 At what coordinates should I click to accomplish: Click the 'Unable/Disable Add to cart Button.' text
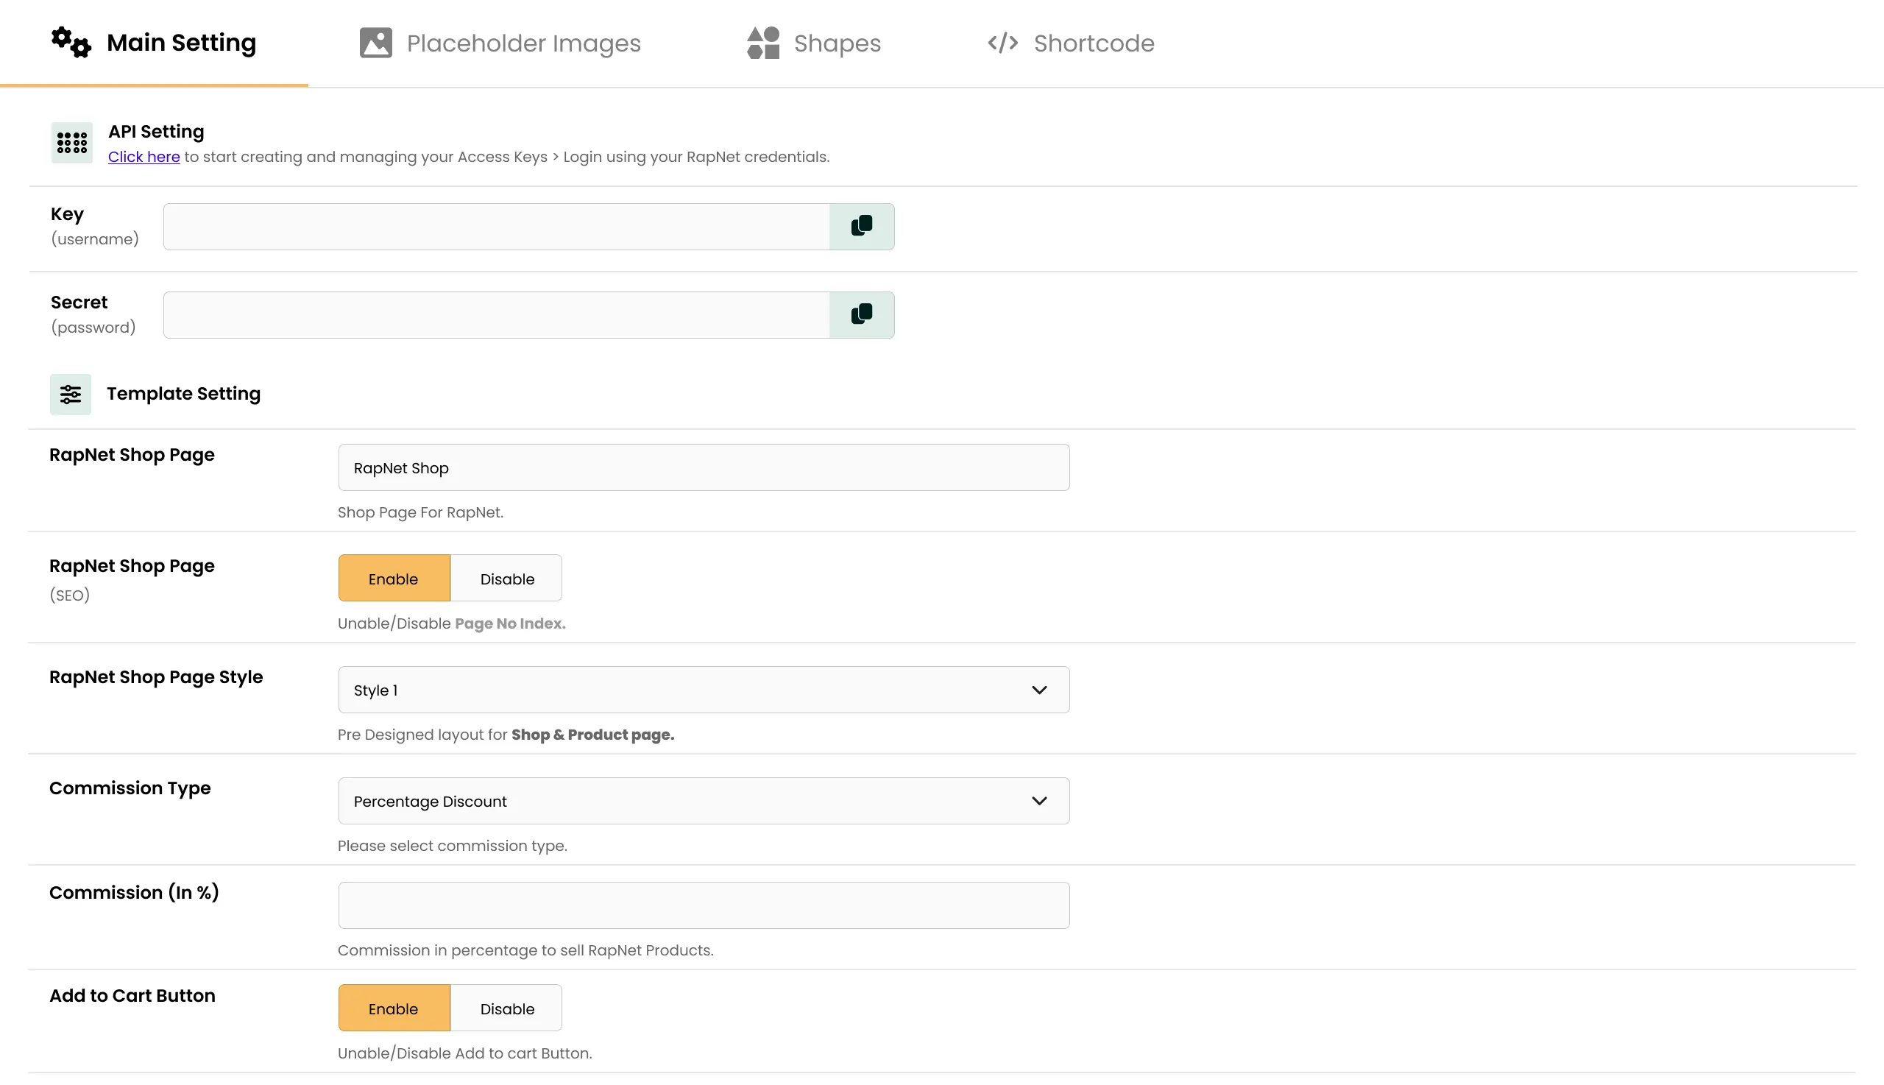click(x=465, y=1053)
